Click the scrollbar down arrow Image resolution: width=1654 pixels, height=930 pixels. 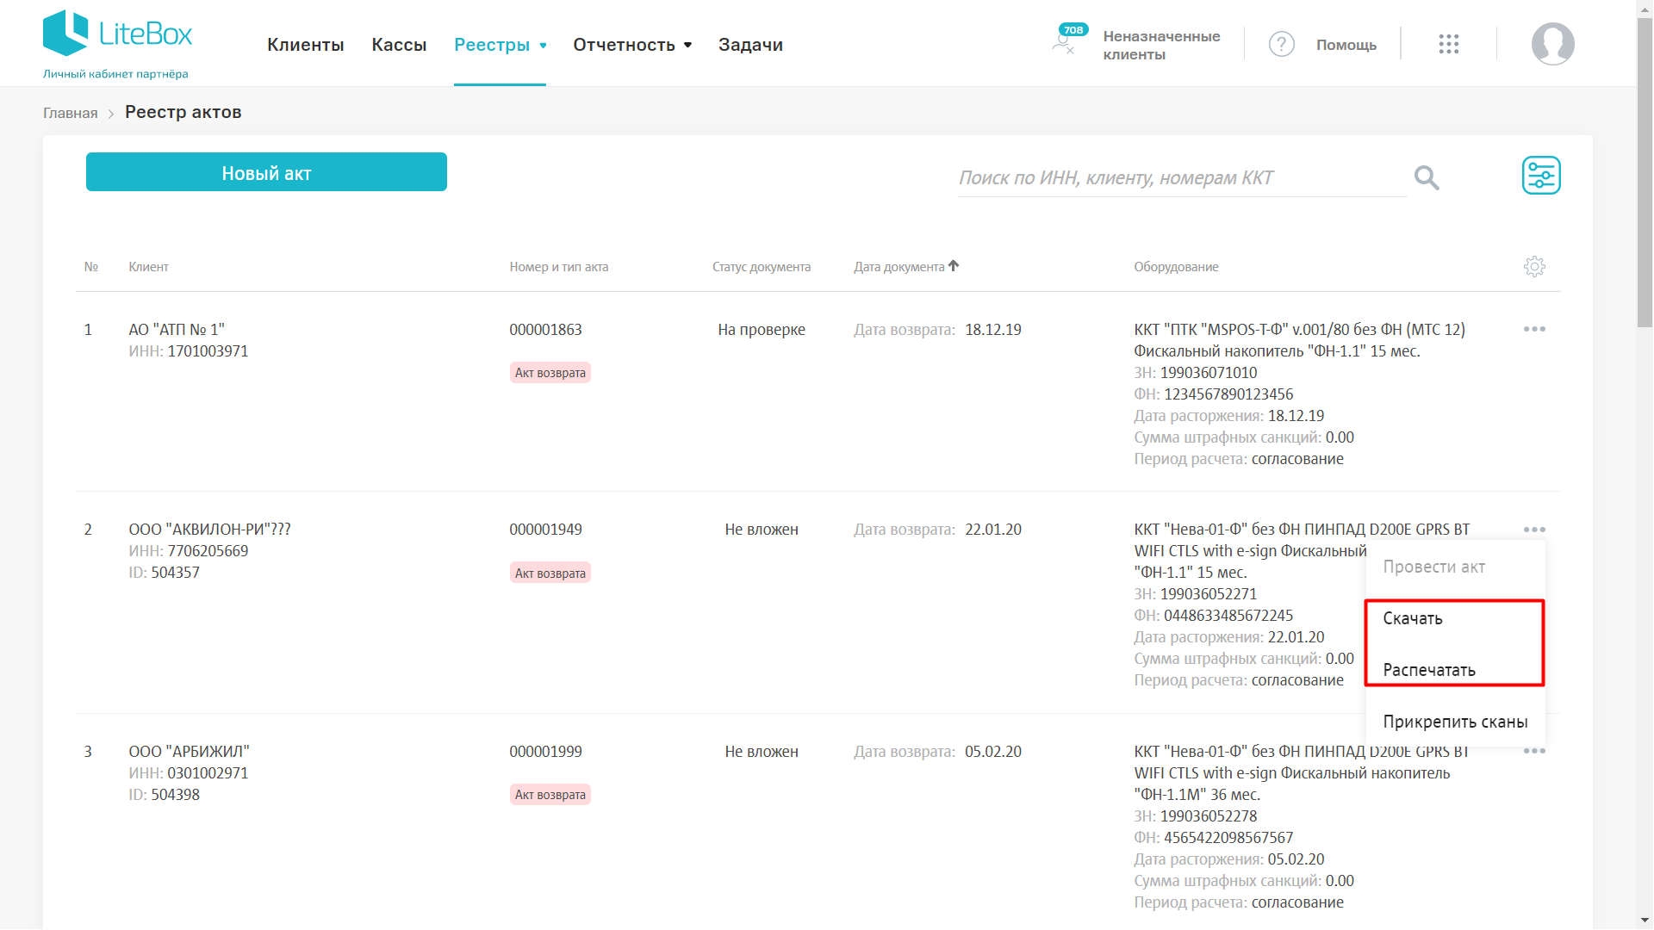(1645, 921)
